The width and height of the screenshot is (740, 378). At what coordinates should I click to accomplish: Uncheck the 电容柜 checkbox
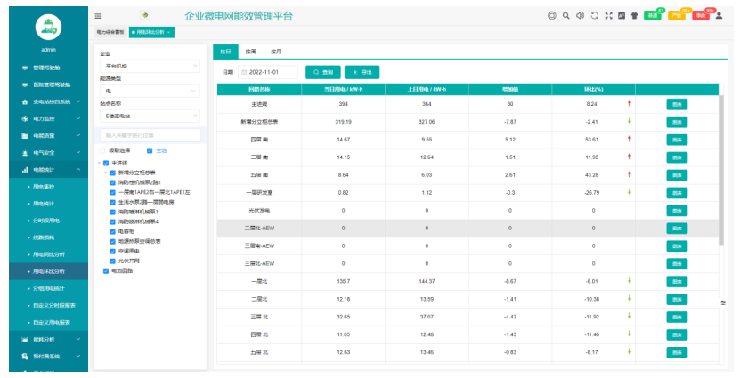[x=113, y=231]
